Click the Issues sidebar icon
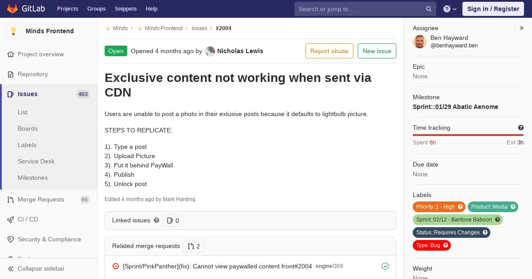 11,94
